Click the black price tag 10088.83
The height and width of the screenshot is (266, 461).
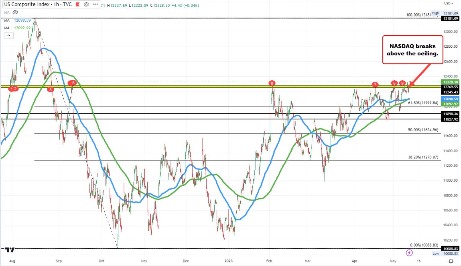pyautogui.click(x=451, y=249)
